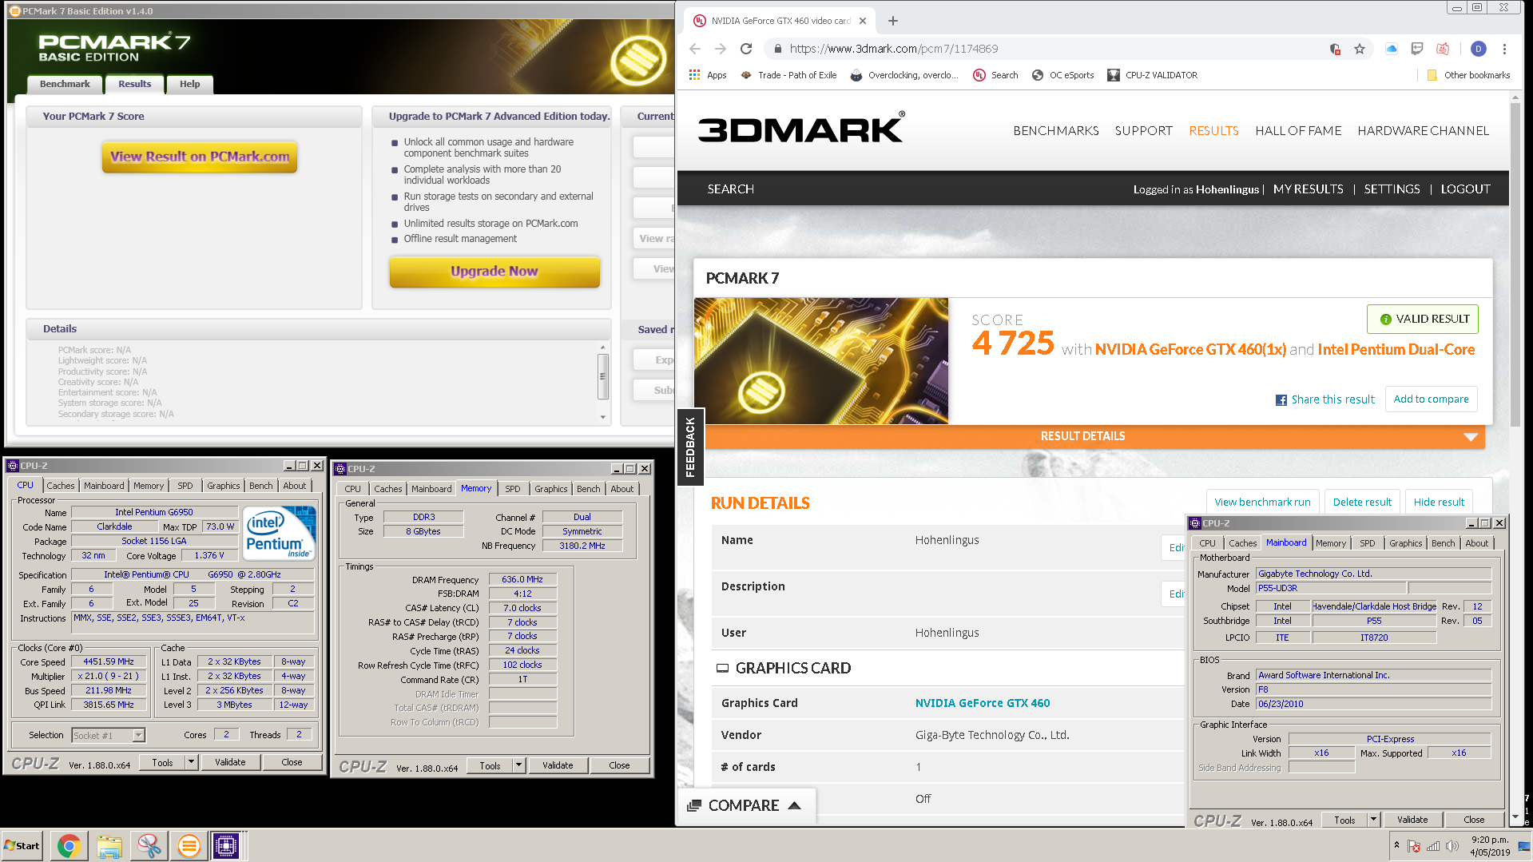
Task: Reload the 3DMark page in Chrome
Action: [746, 49]
